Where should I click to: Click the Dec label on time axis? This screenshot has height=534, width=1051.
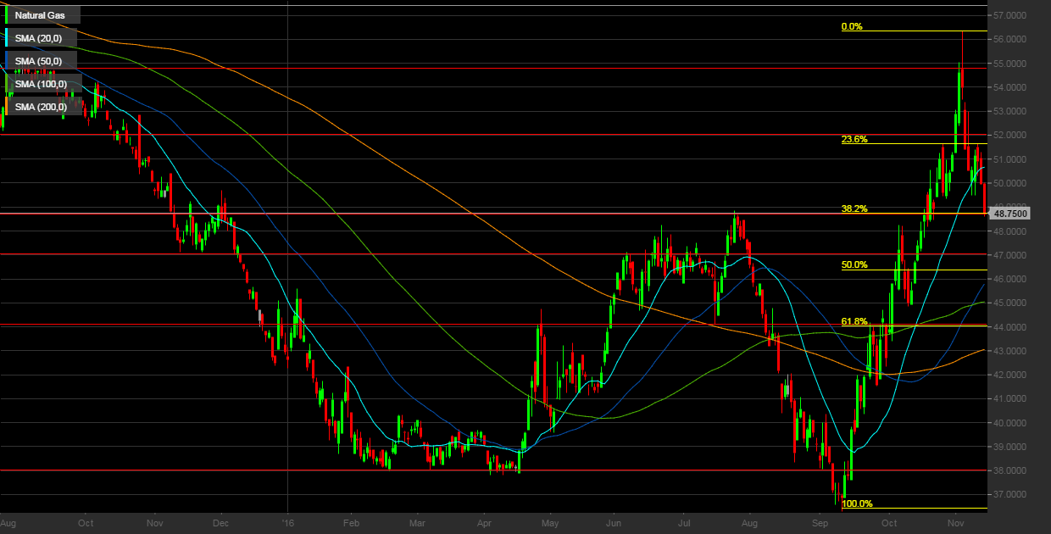[x=220, y=525]
